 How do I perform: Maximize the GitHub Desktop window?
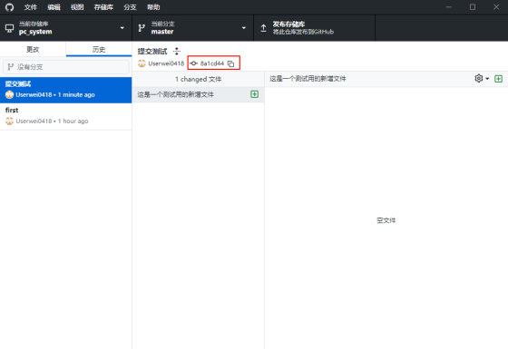473,7
